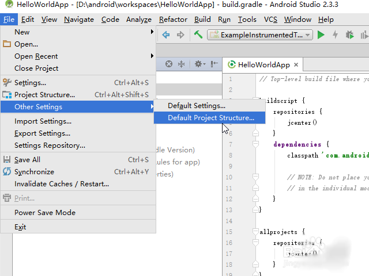Open the Tools menu

point(247,20)
